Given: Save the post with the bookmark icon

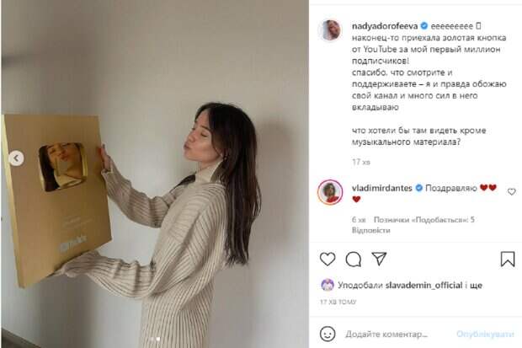Looking at the screenshot, I should pyautogui.click(x=508, y=259).
